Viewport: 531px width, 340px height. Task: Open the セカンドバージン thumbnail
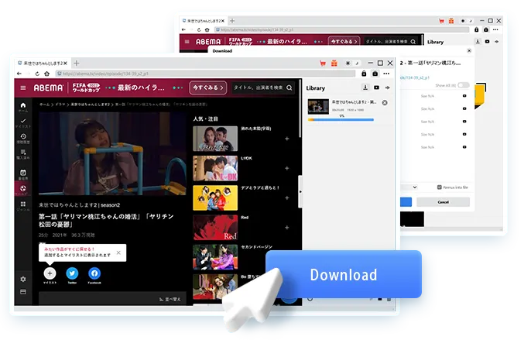tap(215, 257)
